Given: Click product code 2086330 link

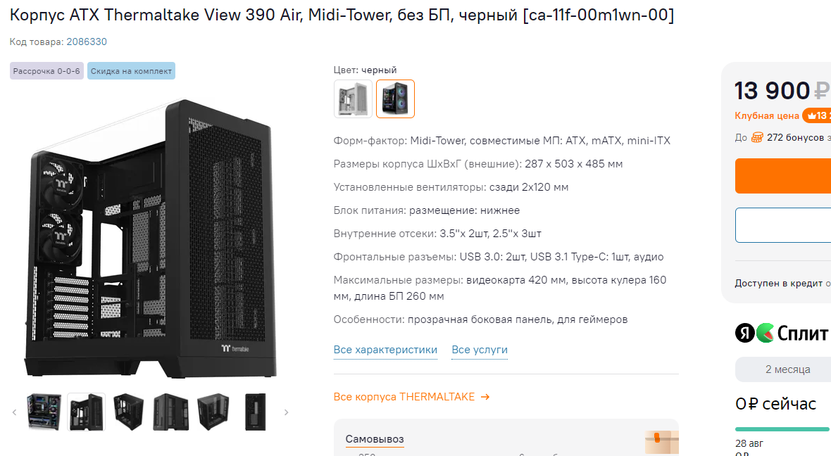Looking at the screenshot, I should coord(87,42).
